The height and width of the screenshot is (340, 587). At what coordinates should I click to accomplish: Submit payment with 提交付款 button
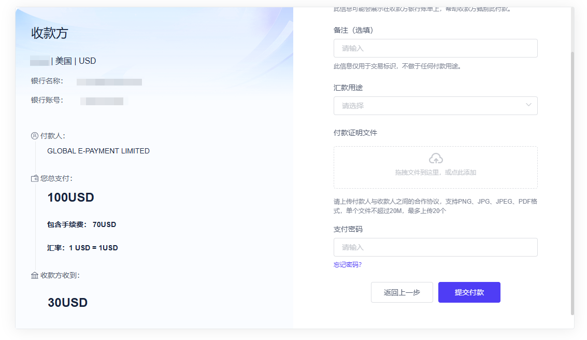pos(469,292)
